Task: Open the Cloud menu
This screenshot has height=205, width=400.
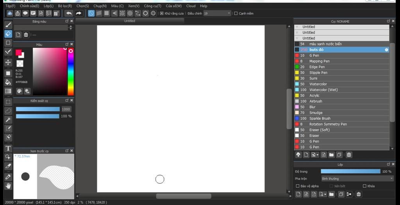Action: 191,6
